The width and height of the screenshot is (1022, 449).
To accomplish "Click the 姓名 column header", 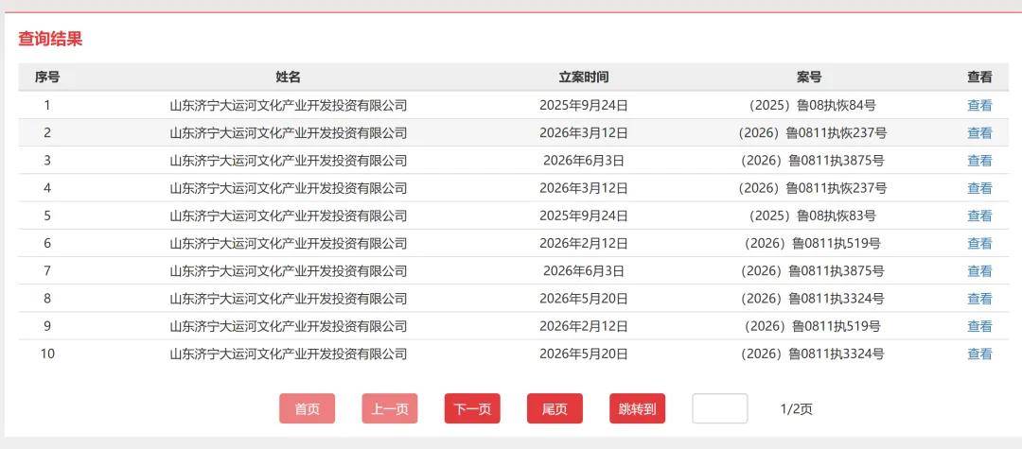I will coord(288,78).
